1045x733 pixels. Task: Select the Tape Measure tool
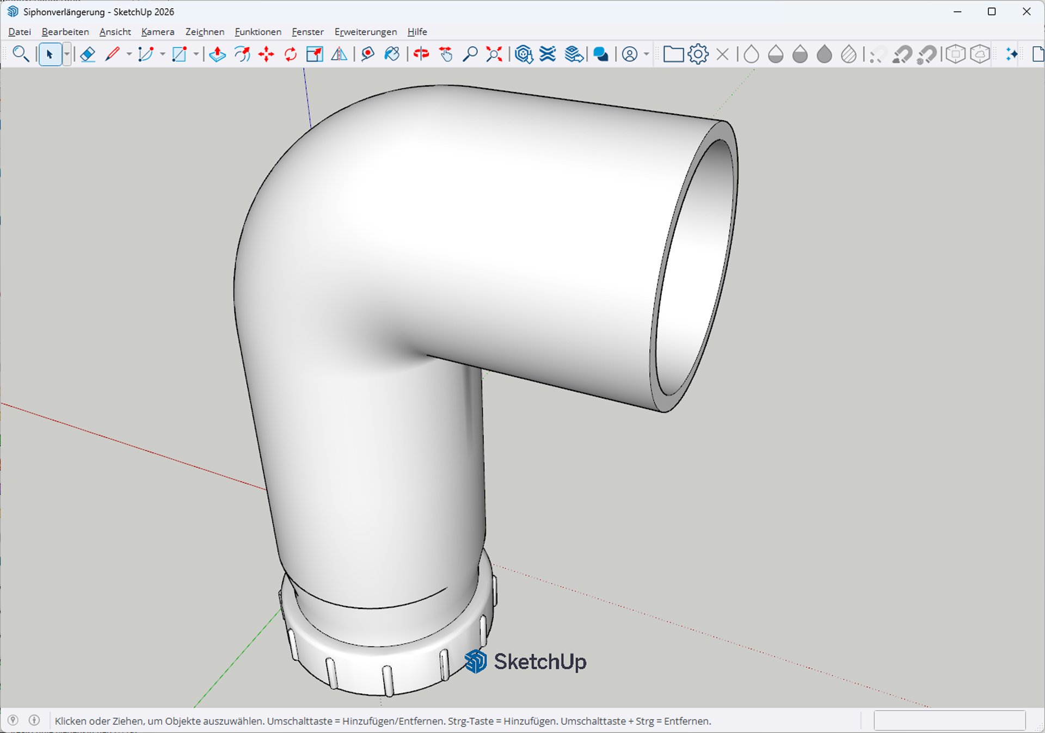tap(368, 54)
